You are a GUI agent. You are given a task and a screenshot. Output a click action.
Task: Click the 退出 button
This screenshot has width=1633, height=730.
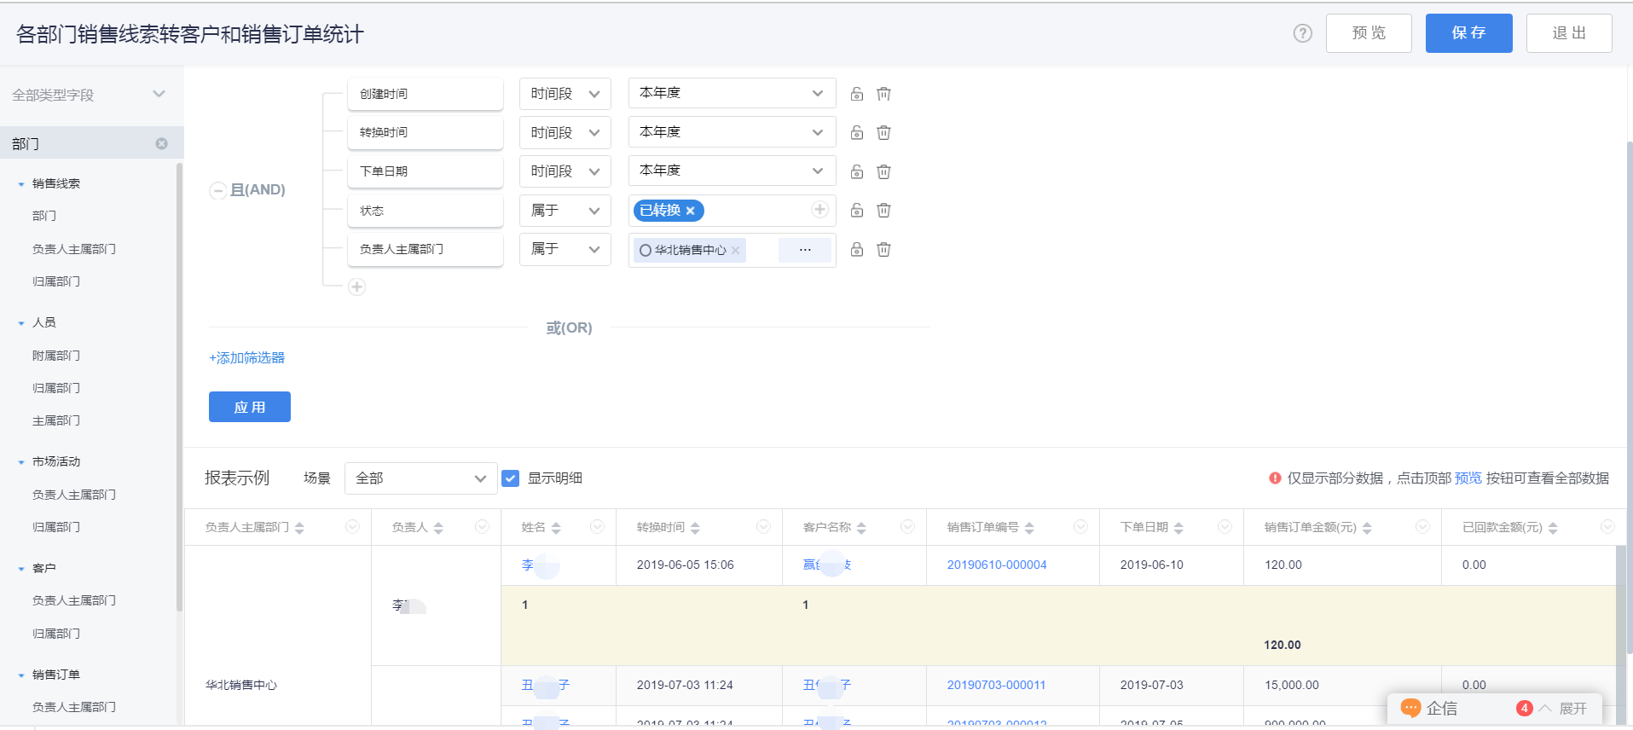coord(1569,33)
